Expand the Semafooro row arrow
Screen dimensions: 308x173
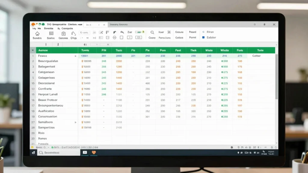coord(75,122)
